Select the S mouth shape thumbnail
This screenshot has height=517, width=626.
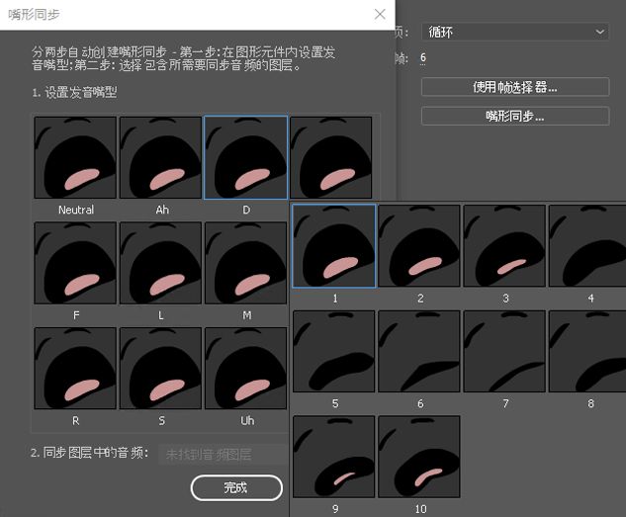click(x=160, y=368)
